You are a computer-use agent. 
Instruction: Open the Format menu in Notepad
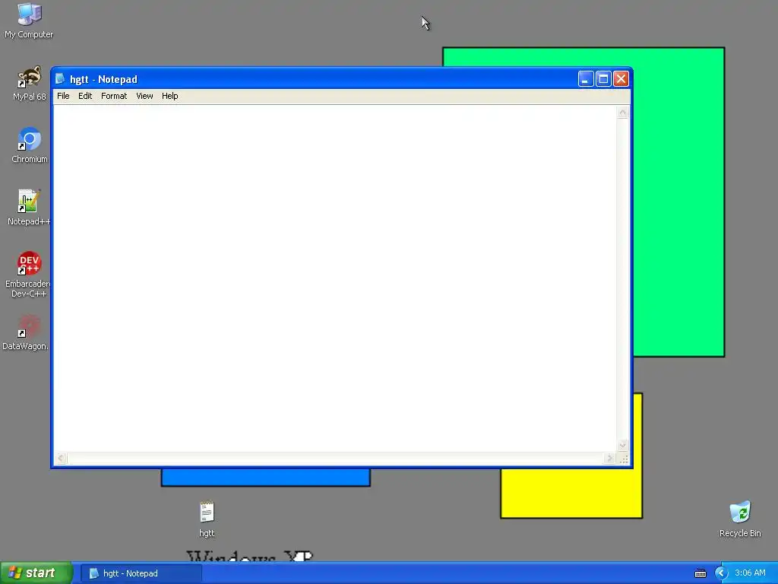tap(114, 96)
